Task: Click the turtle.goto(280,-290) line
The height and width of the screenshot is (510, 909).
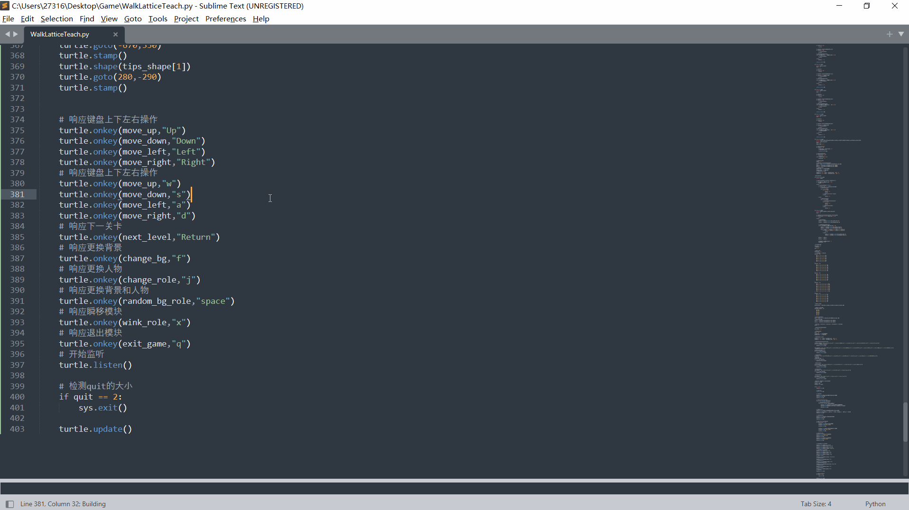Action: 110,77
